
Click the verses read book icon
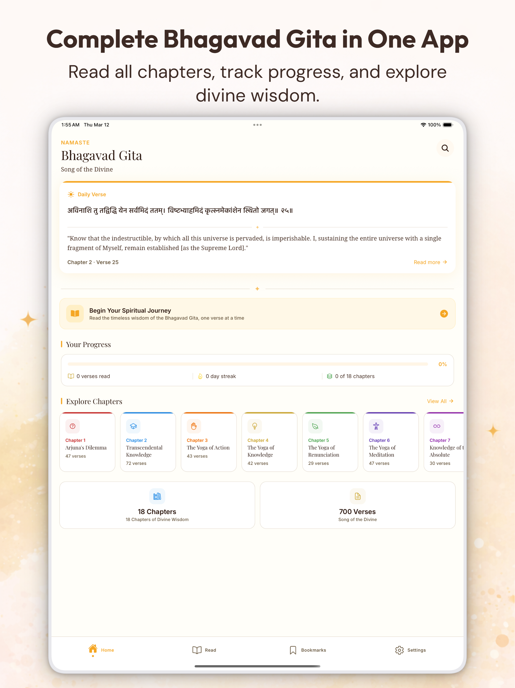(71, 376)
